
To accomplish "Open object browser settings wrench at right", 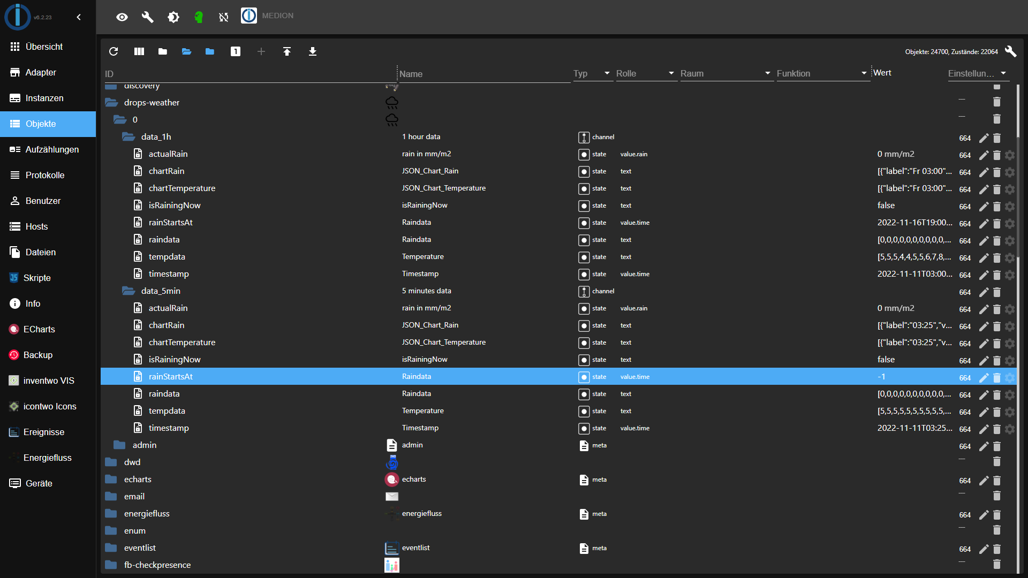I will tap(1010, 51).
